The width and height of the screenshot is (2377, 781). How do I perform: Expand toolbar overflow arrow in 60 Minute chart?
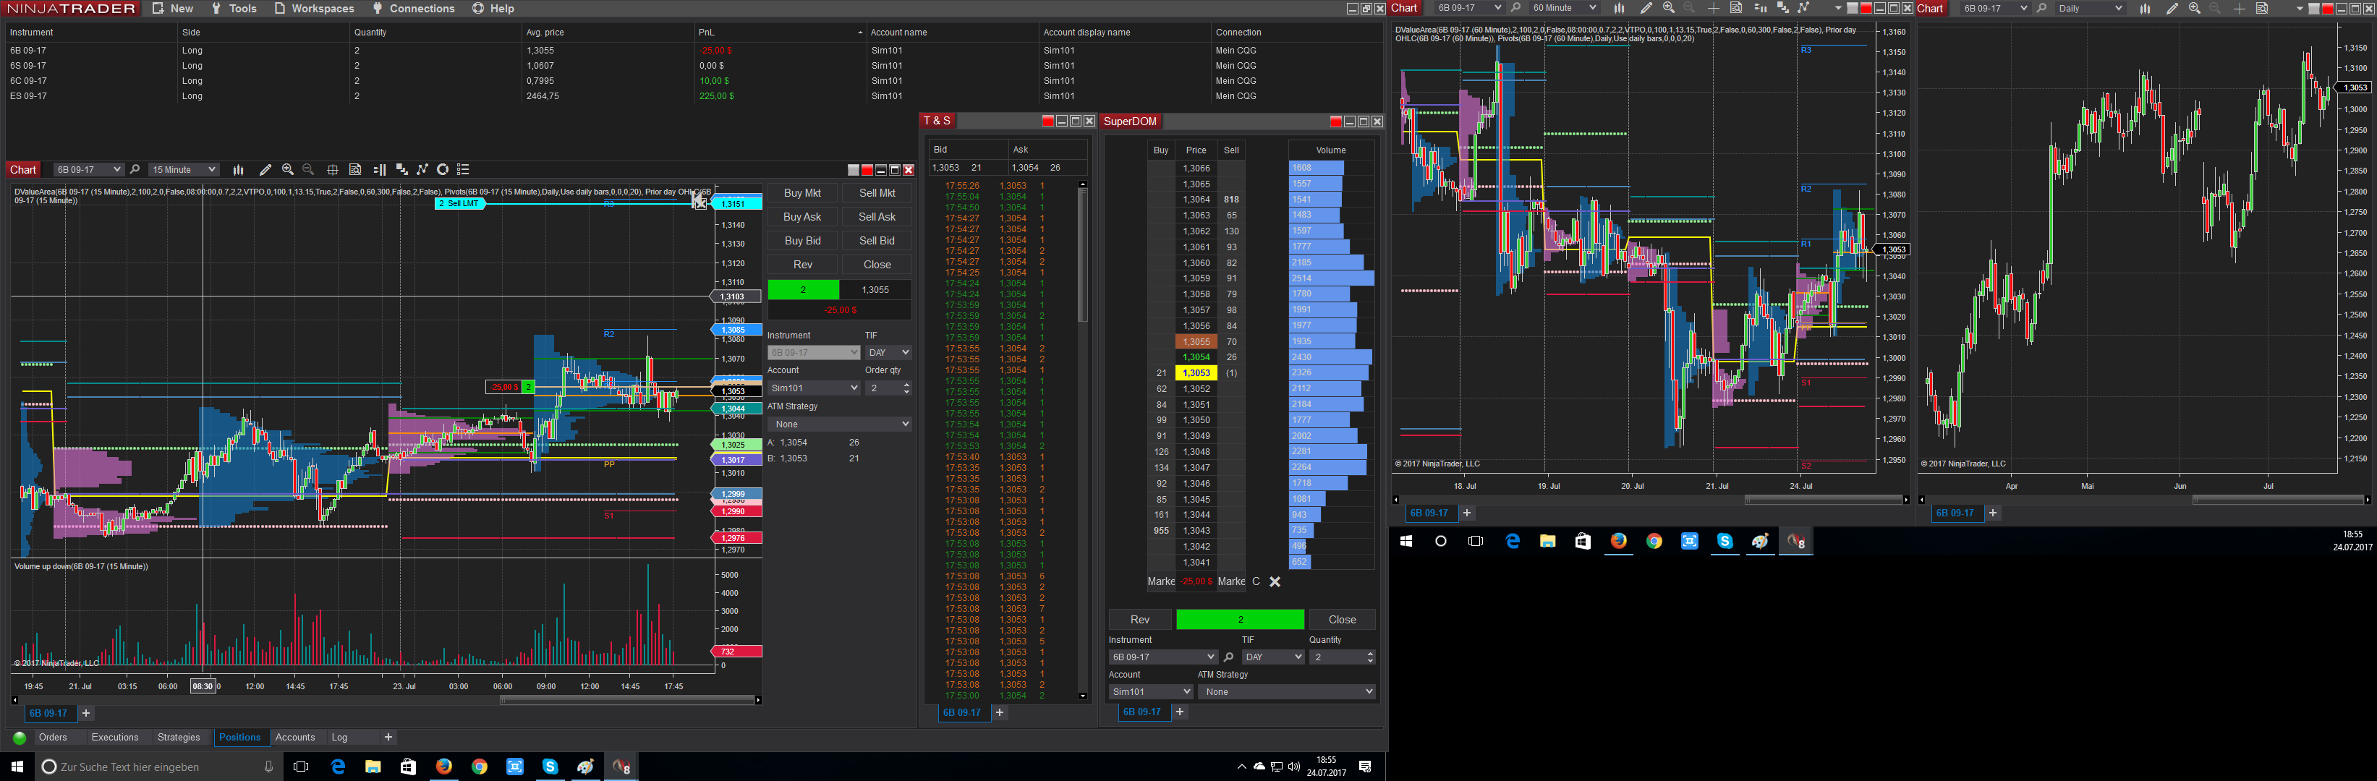(1838, 8)
